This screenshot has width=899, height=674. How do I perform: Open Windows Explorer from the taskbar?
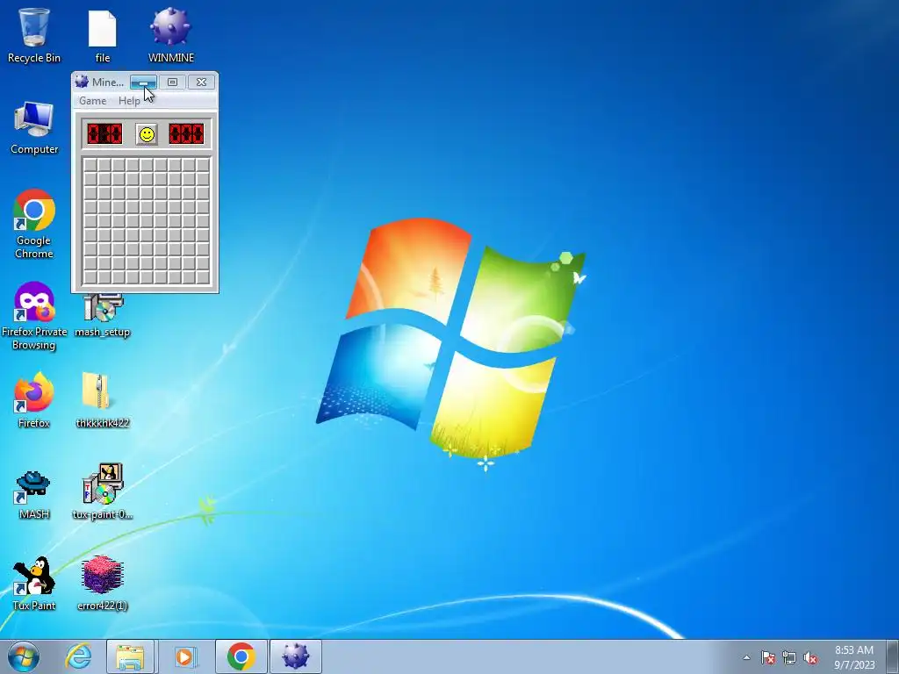point(130,656)
